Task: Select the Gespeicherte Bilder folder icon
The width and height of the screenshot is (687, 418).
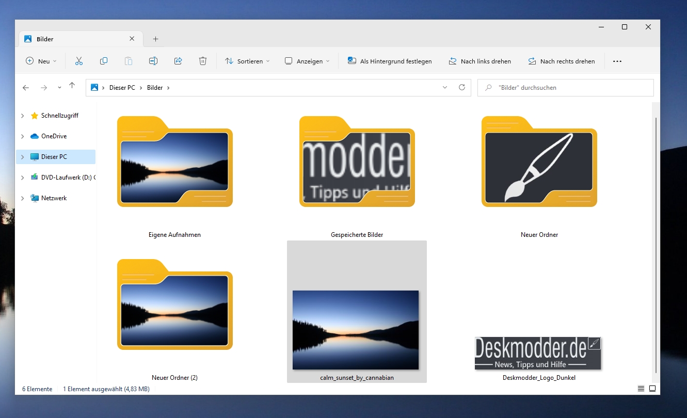Action: coord(357,162)
